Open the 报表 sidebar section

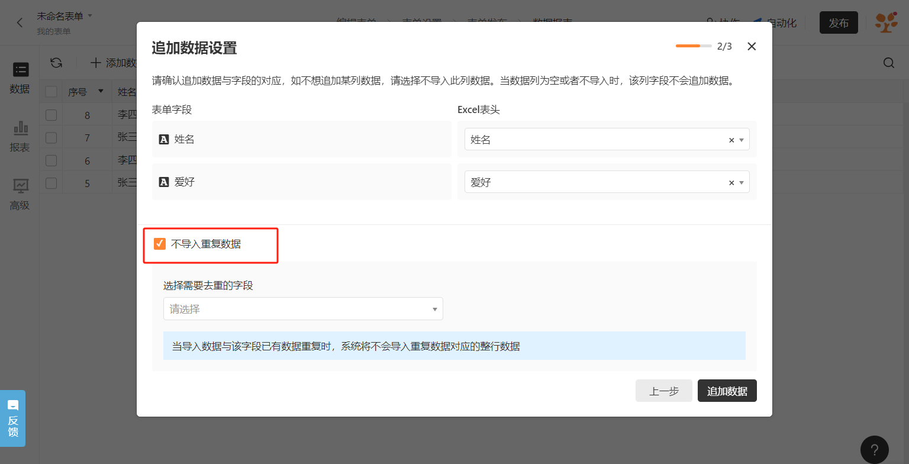[20, 136]
